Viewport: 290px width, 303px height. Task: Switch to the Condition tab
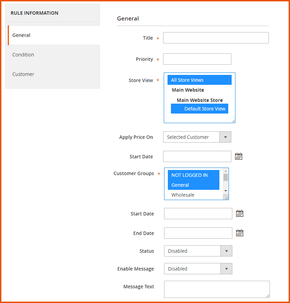[23, 55]
